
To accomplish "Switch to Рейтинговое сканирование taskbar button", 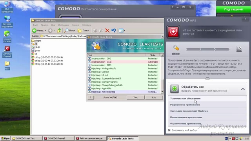I will pos(91,138).
